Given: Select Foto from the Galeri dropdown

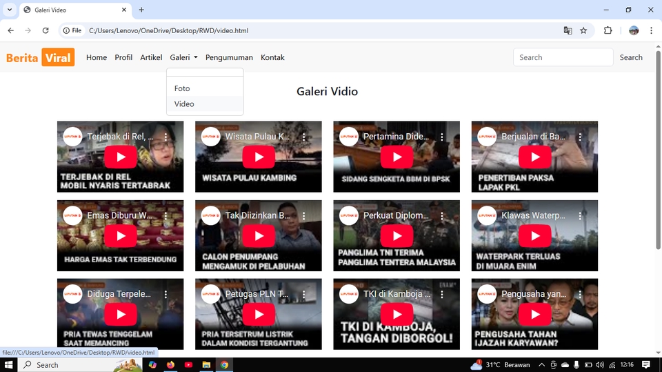Looking at the screenshot, I should (x=182, y=88).
